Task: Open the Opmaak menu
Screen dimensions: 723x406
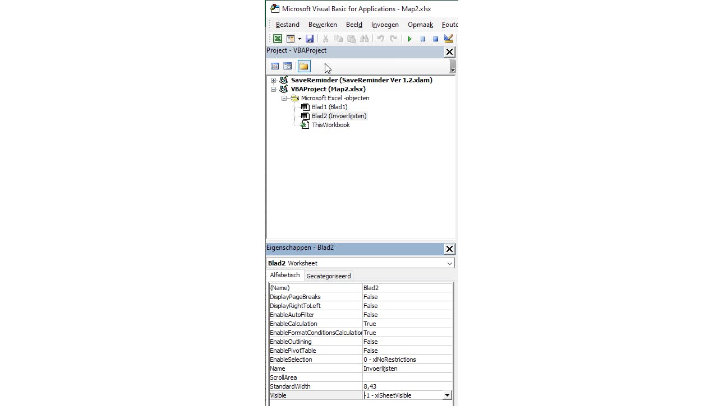Action: [421, 25]
